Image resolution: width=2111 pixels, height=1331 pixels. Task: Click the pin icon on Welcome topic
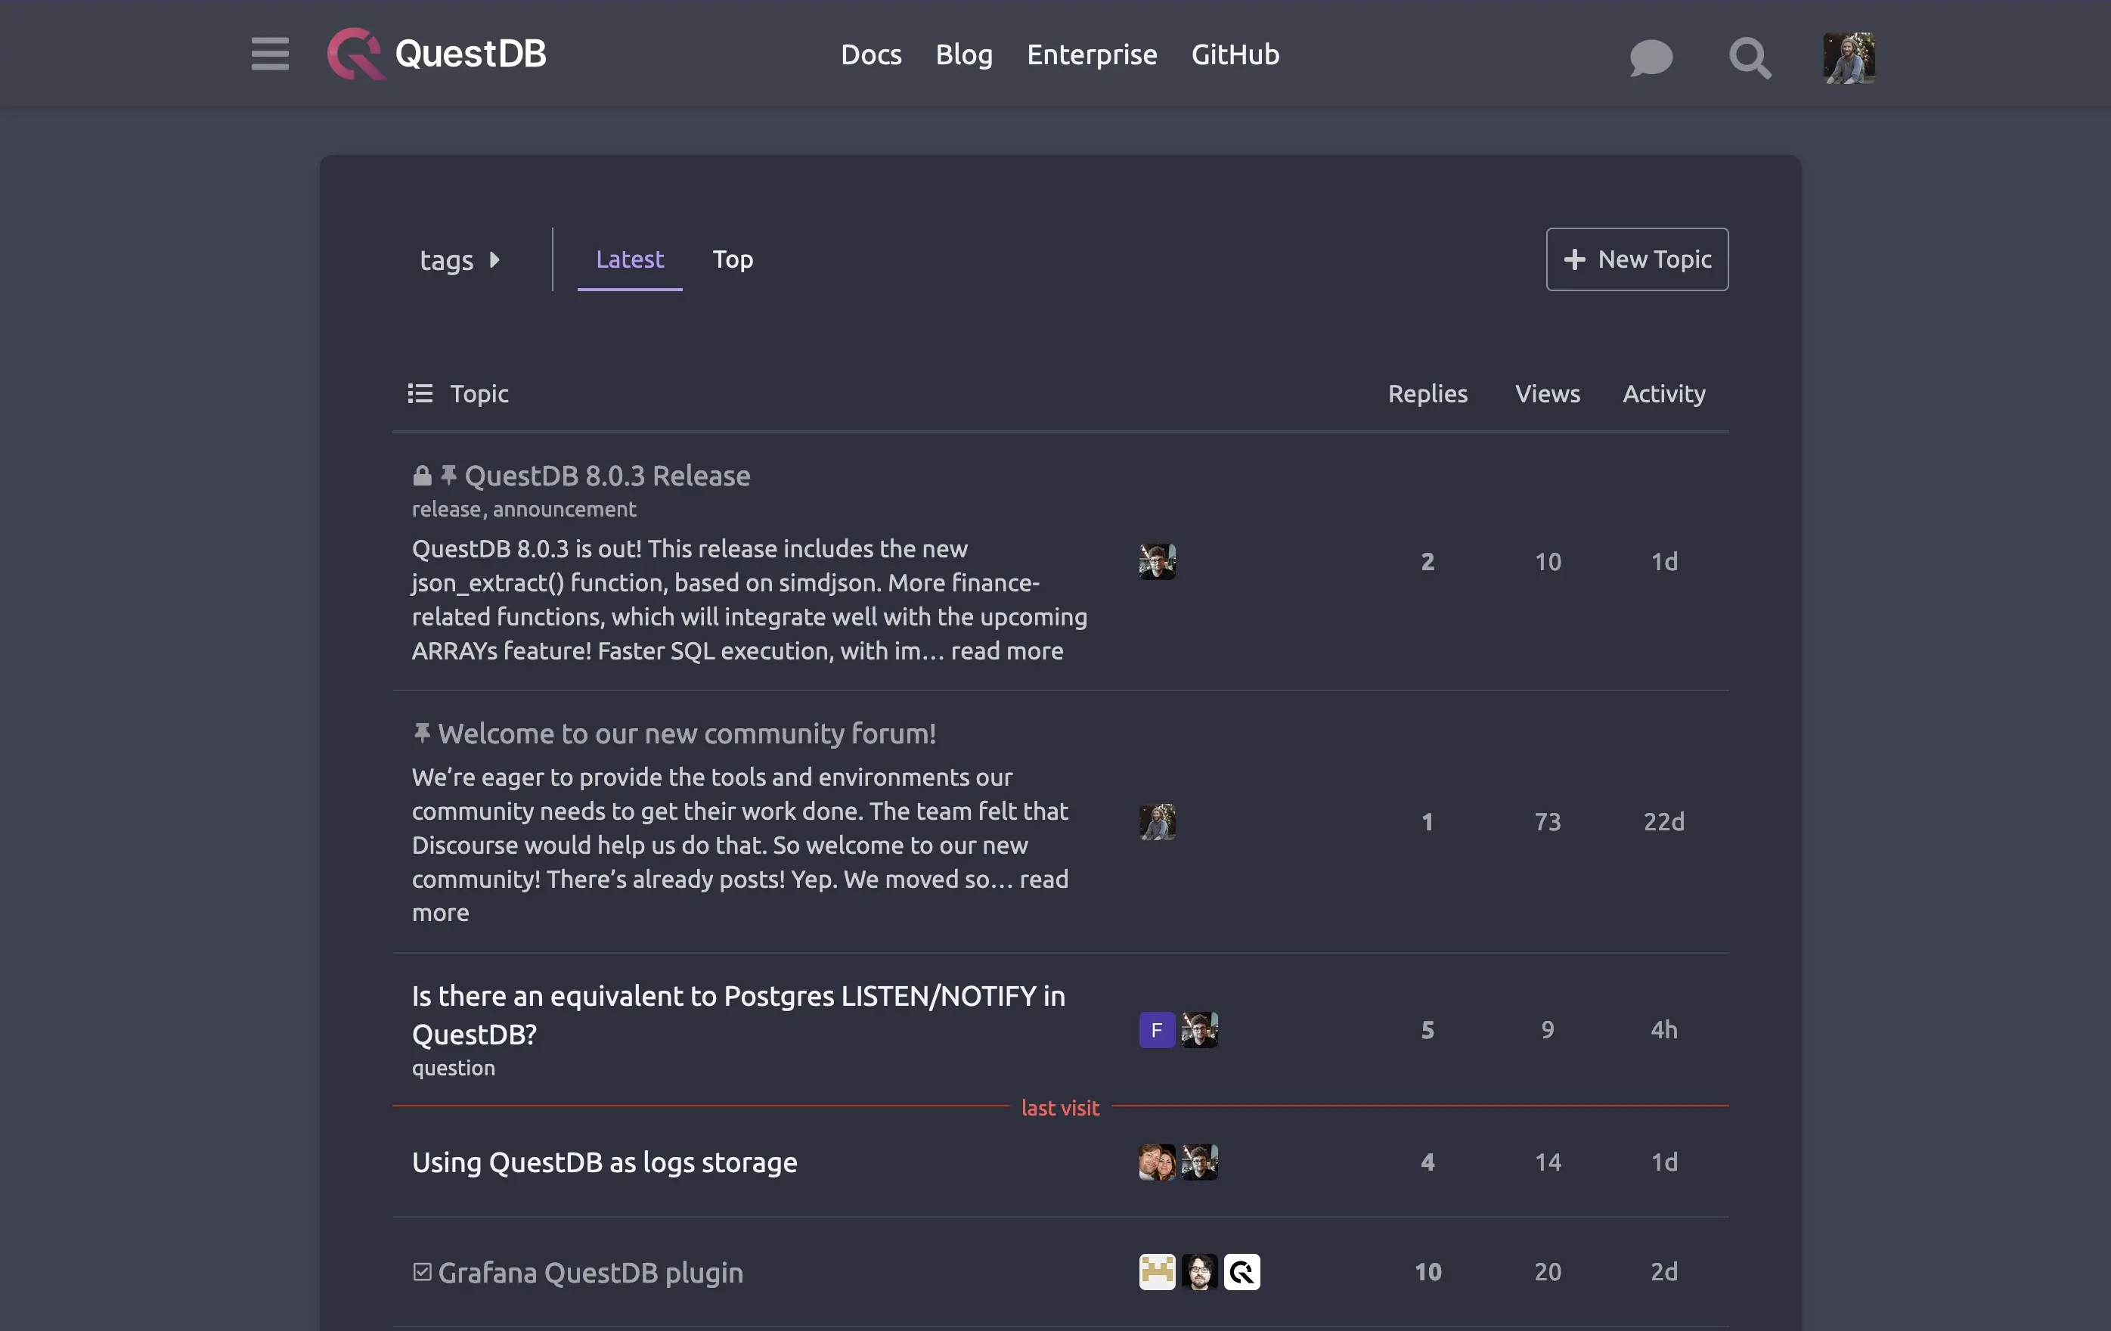coord(422,732)
